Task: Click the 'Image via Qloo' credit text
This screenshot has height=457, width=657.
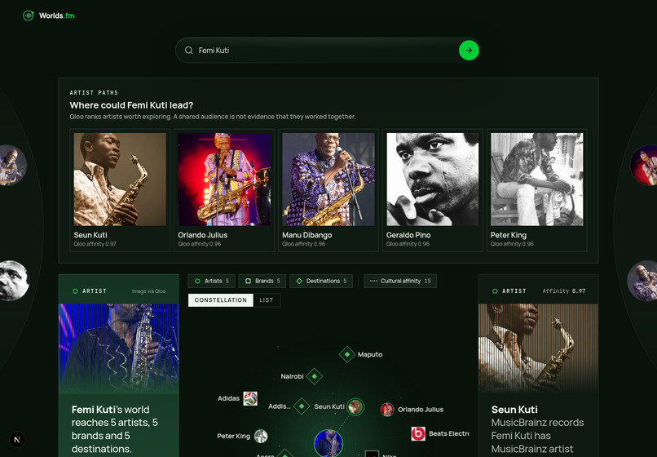Action: (148, 291)
